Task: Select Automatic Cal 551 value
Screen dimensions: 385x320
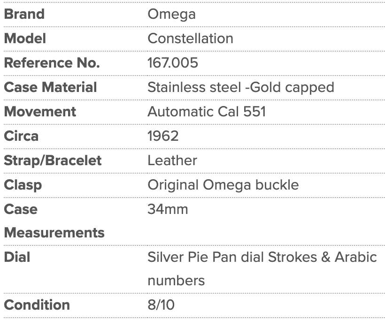Action: 207,112
